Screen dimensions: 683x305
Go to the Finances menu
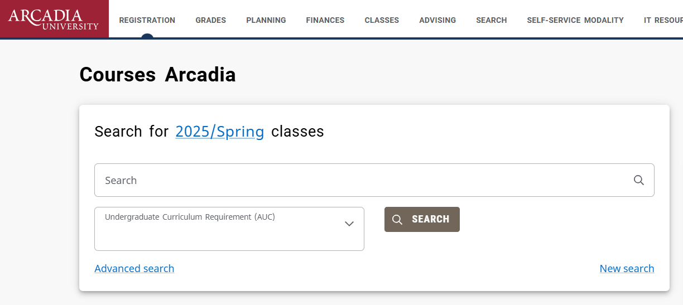[x=325, y=20]
